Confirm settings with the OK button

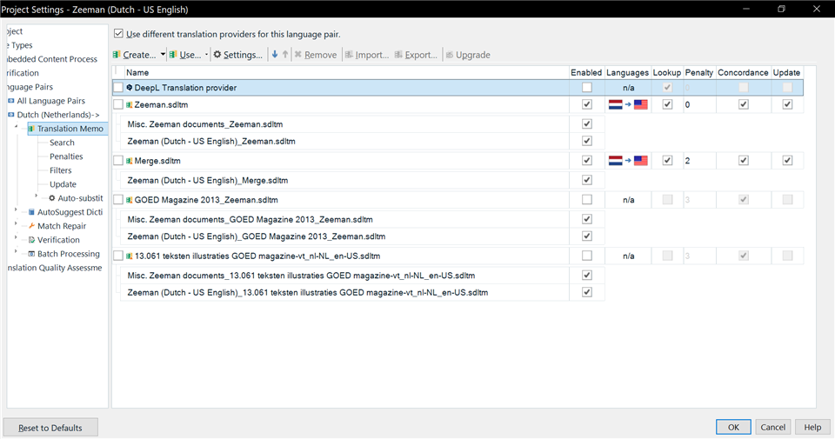733,428
